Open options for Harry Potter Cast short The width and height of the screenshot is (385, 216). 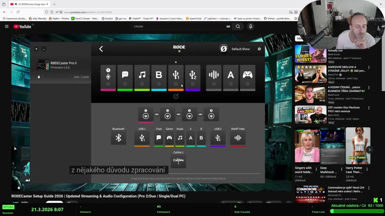(367, 169)
